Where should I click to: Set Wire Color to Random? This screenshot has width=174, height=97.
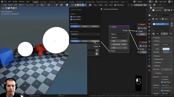95,26
